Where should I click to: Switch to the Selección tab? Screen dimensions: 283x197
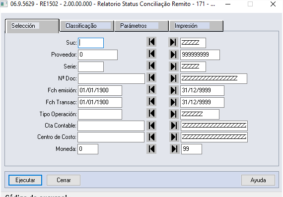(x=32, y=26)
